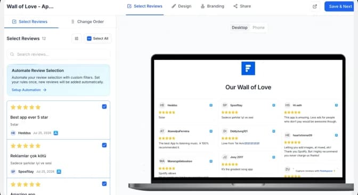
Task: Click source icon on Diddytung101 preview card
Action: [x=273, y=131]
